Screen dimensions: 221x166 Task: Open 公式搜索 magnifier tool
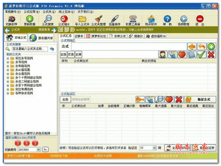click(48, 21)
